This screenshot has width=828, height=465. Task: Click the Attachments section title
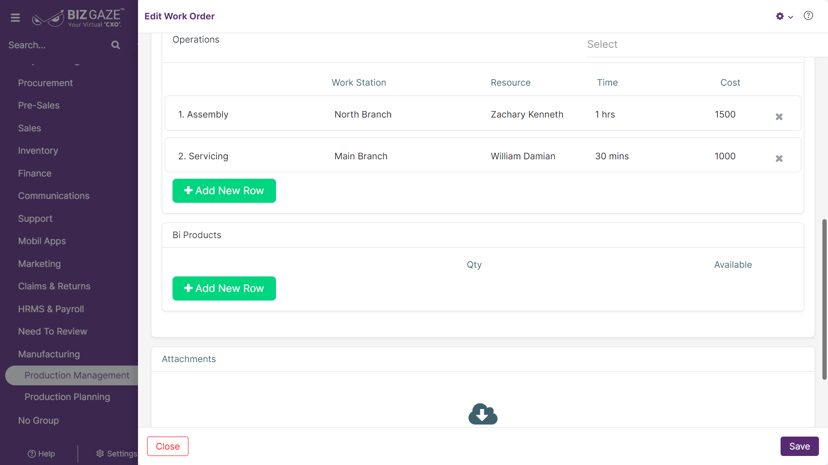click(x=188, y=359)
